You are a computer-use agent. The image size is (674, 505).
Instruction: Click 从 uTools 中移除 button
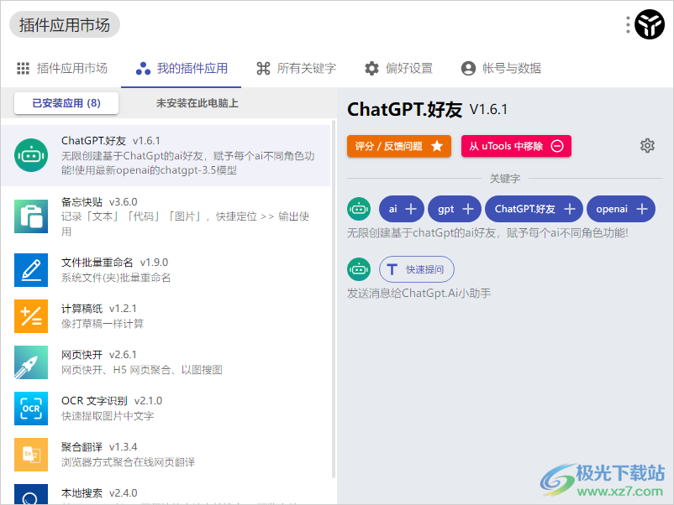click(516, 146)
